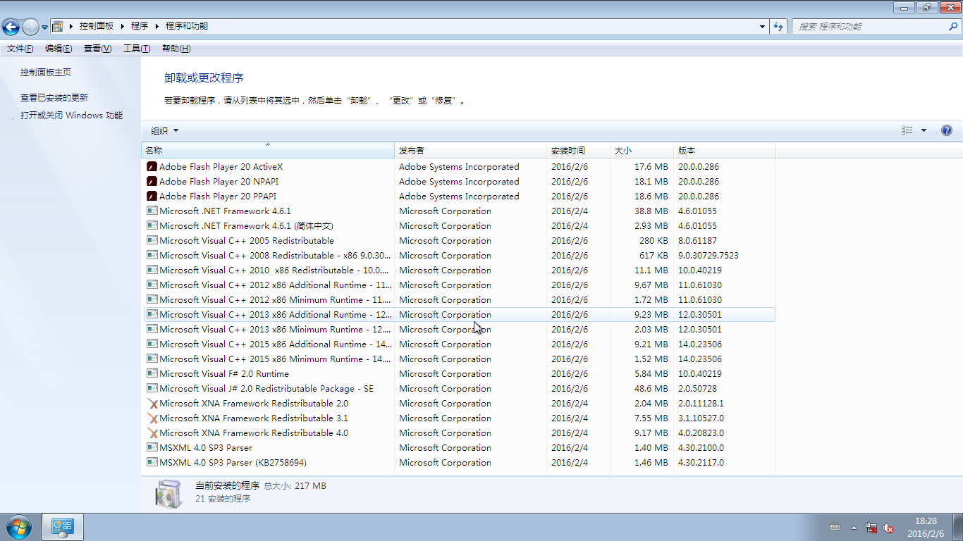Click the 搜索 程序和功能 search box
963x541 pixels.
pyautogui.click(x=871, y=27)
